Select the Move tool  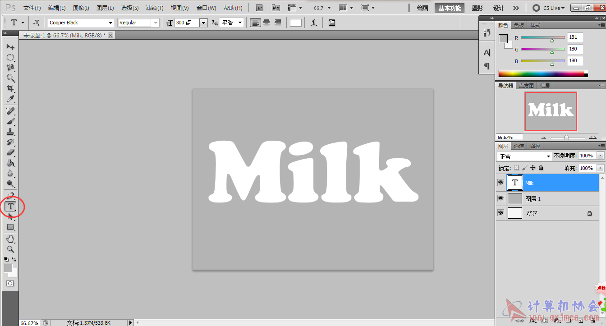10,47
